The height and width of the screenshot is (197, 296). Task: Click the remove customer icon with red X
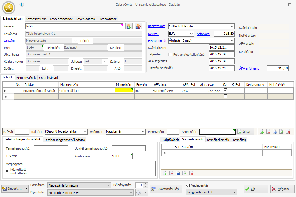point(138,26)
